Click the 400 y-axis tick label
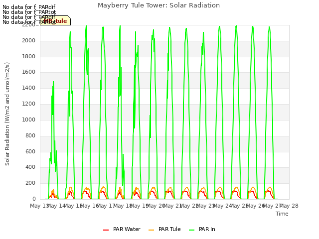The height and width of the screenshot is (239, 319). [30, 167]
